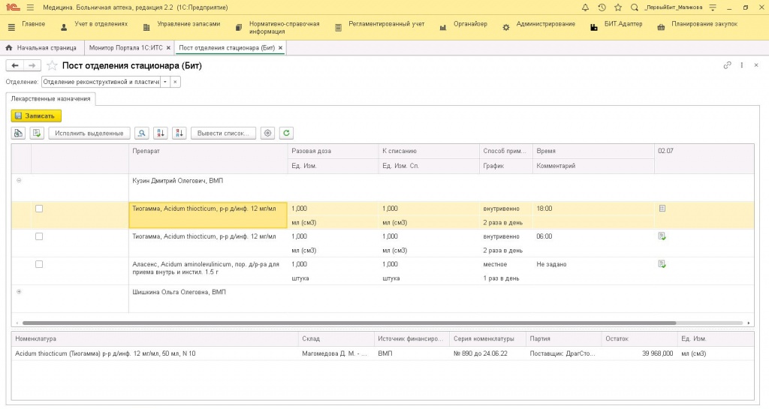Close the Монитор Портала 1С:ИТС tab
The height and width of the screenshot is (409, 769).
click(x=168, y=48)
